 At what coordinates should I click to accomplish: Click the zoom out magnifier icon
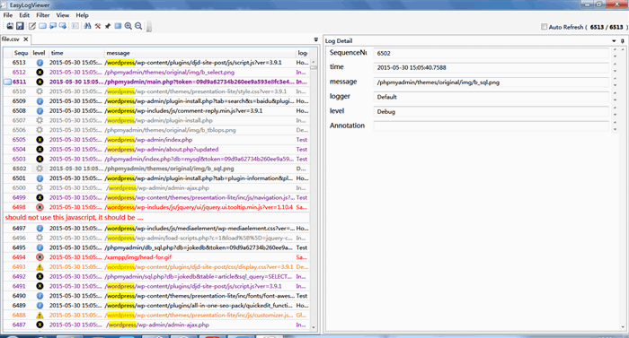pyautogui.click(x=138, y=26)
